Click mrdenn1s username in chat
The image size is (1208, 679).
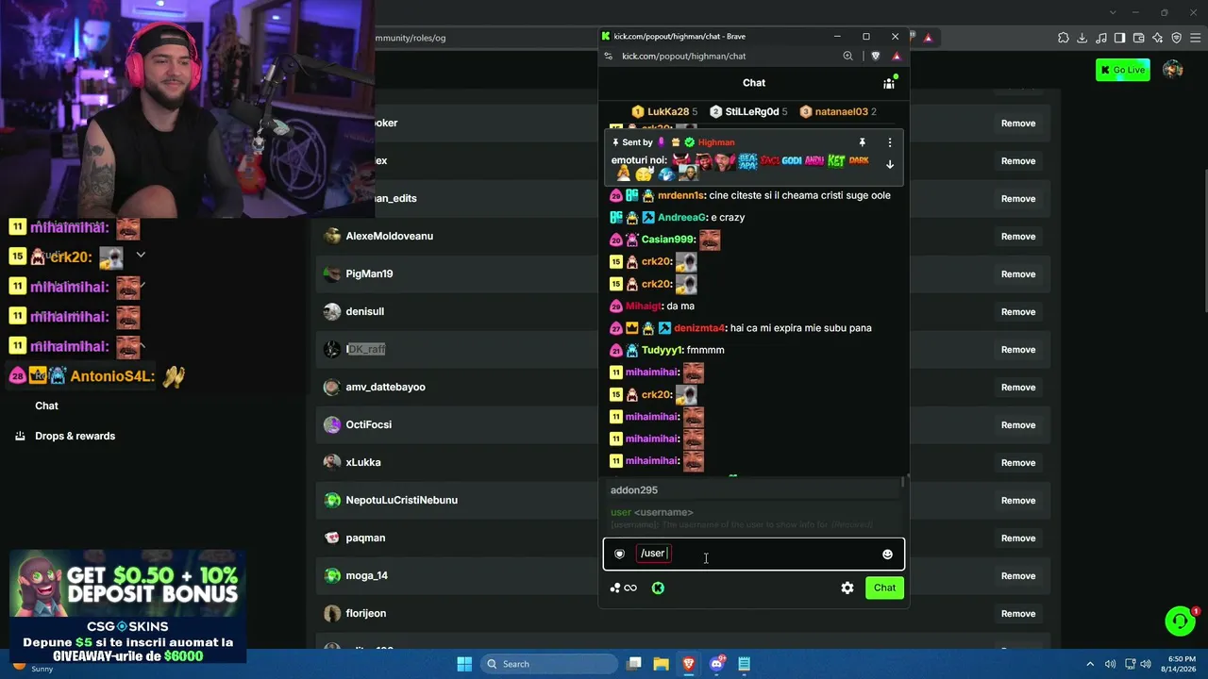pyautogui.click(x=680, y=196)
